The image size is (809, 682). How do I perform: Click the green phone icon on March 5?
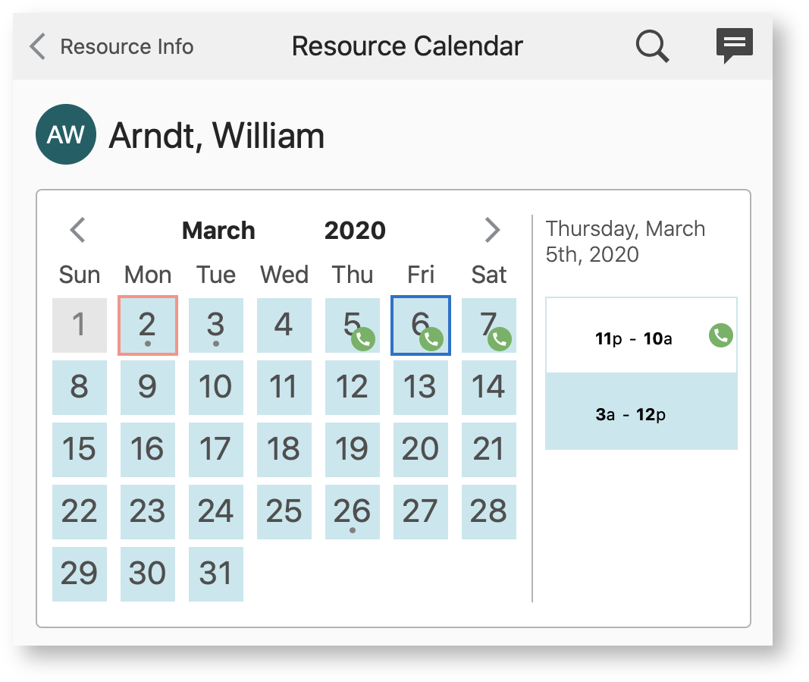point(363,341)
